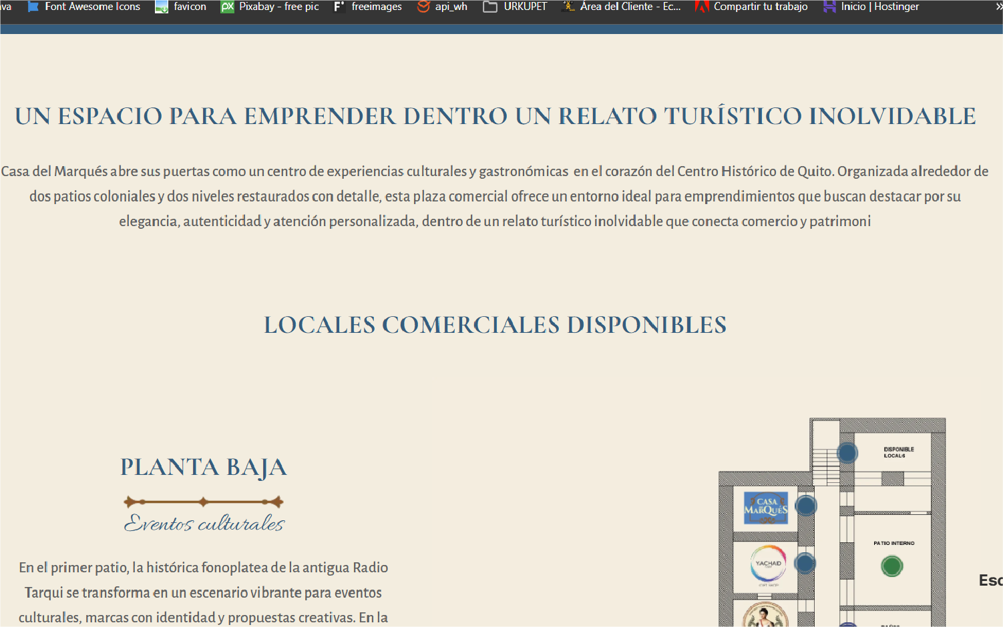
Task: Open the URKUPET bookmarks folder
Action: coord(515,7)
